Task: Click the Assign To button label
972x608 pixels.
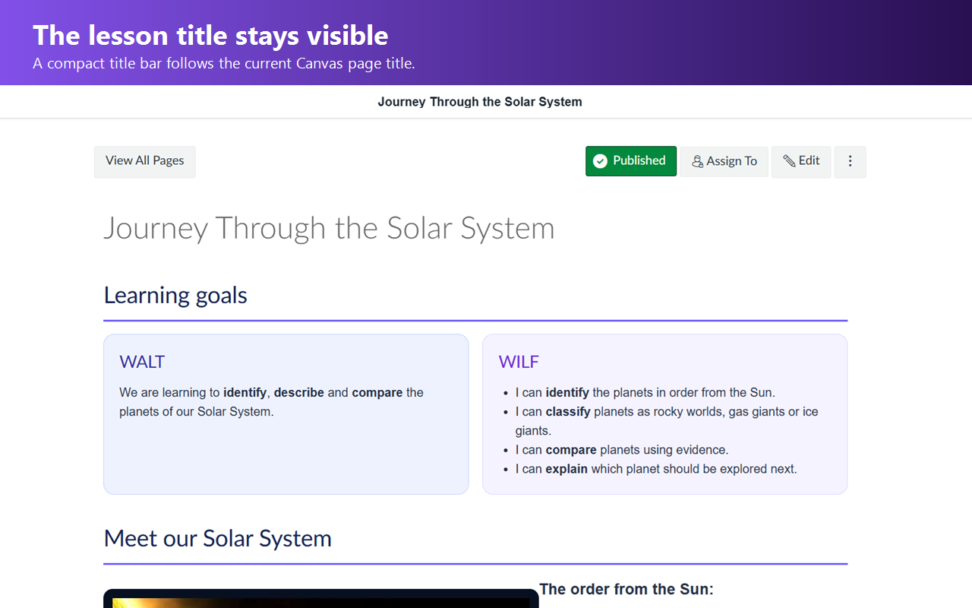Action: click(x=731, y=161)
